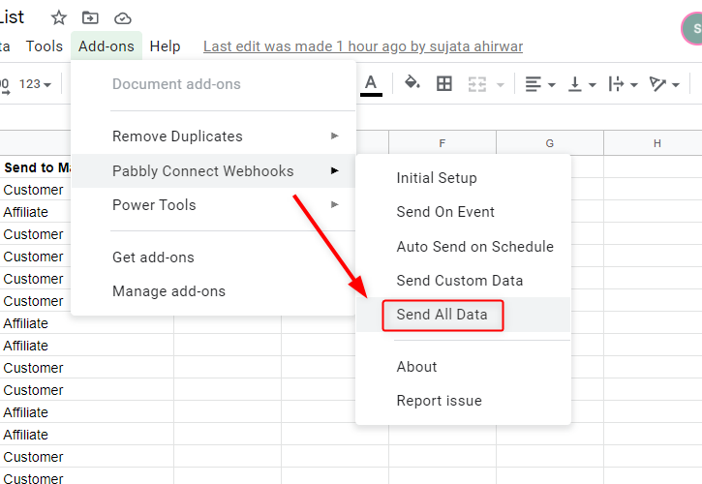Choose Send Custom Data

tap(464, 281)
